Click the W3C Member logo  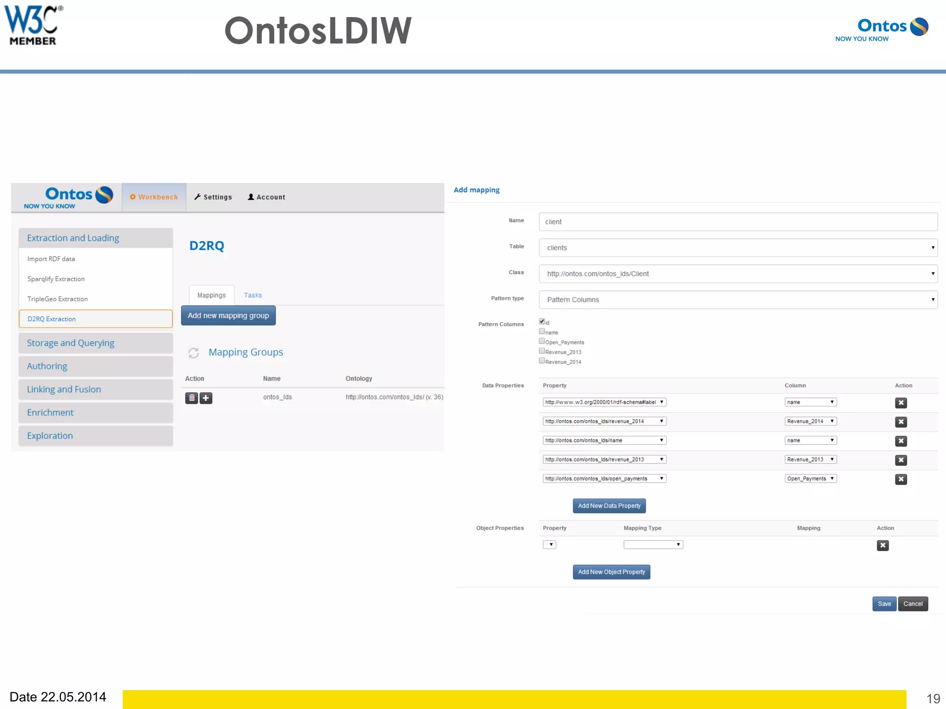pyautogui.click(x=33, y=25)
